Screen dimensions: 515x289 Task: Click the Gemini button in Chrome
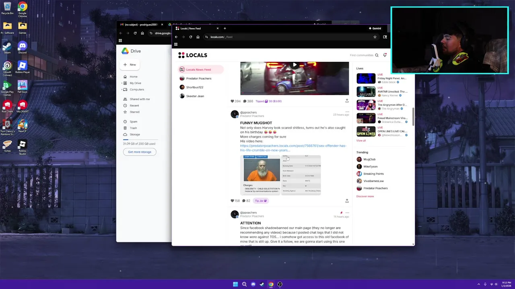tap(375, 28)
